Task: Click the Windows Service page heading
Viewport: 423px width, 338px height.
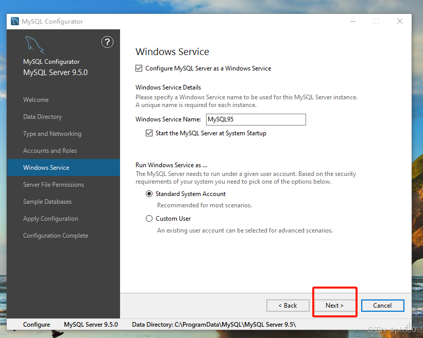Action: (172, 52)
